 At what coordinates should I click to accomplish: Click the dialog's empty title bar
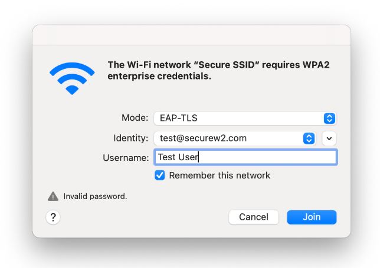(x=191, y=35)
